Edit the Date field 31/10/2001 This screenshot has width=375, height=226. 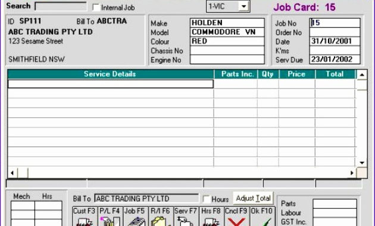[x=335, y=41]
